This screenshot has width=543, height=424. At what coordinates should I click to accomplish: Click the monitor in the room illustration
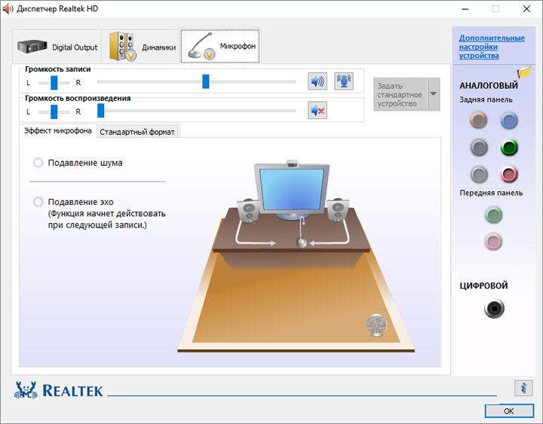pyautogui.click(x=292, y=190)
